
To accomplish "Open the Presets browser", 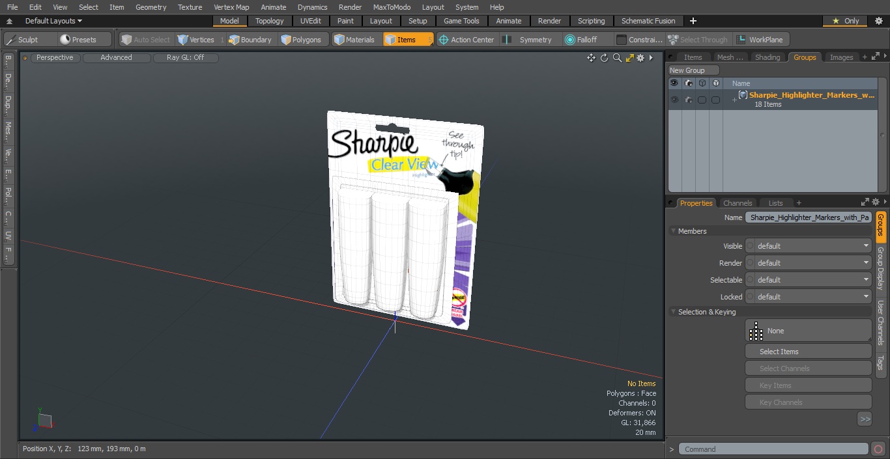I will click(x=85, y=40).
